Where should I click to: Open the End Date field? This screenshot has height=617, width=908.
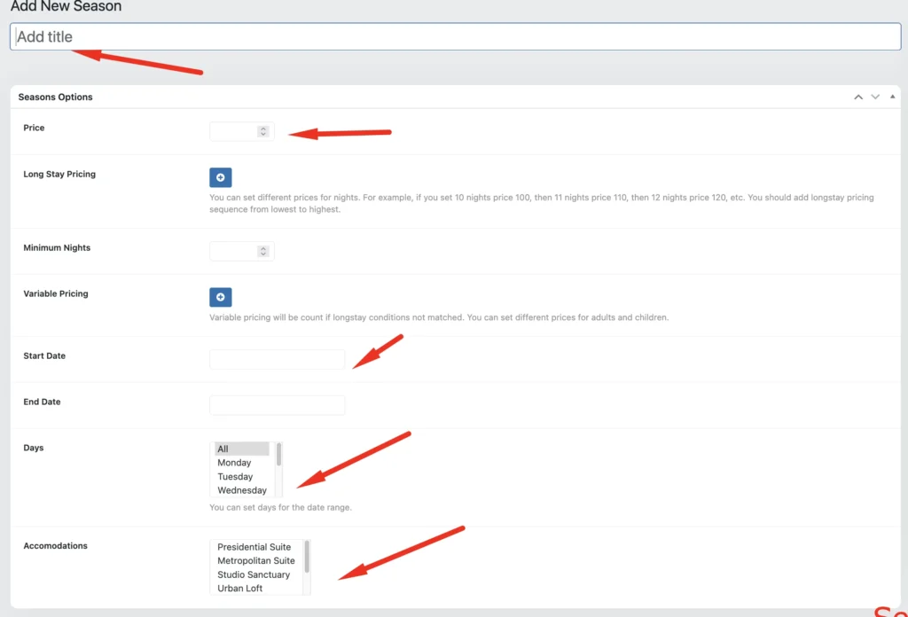click(277, 405)
